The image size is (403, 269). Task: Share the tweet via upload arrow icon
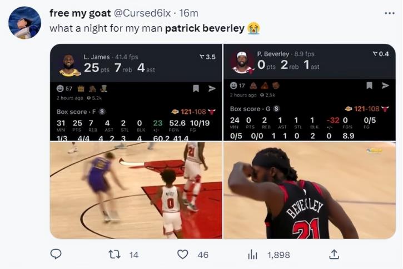[x=334, y=254]
